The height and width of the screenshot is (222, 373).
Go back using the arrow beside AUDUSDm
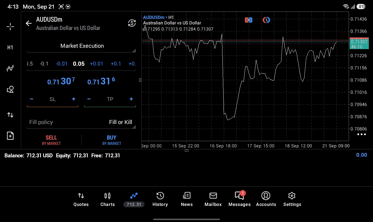coord(29,23)
